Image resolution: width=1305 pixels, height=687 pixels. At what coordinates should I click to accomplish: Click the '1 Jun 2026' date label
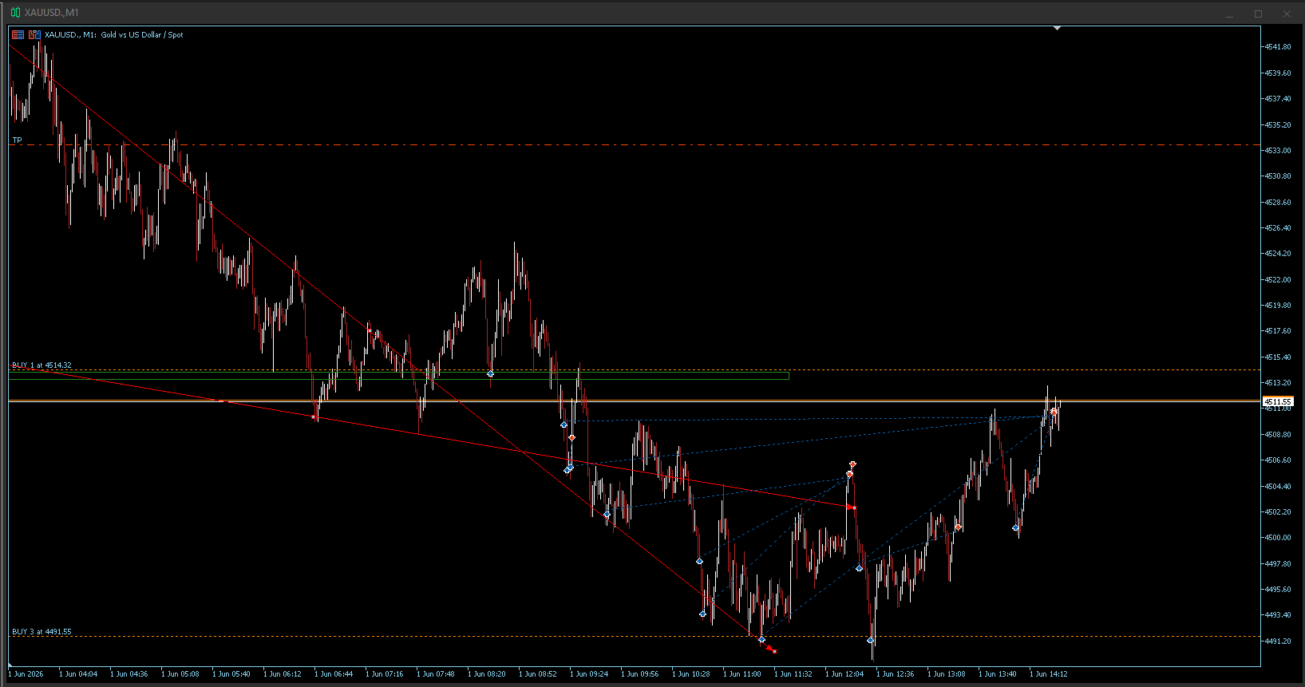26,674
